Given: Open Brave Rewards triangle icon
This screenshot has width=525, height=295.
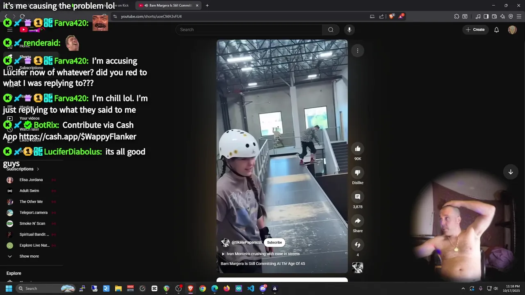Looking at the screenshot, I should coord(401,16).
